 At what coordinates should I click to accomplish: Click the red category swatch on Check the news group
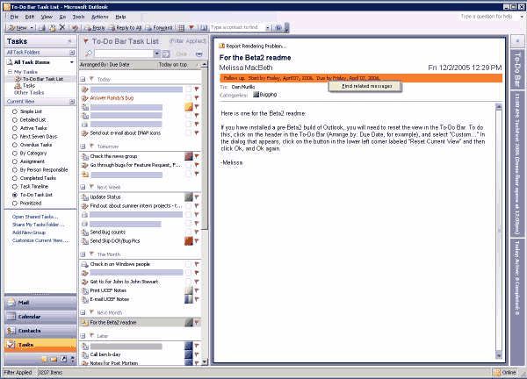pyautogui.click(x=189, y=156)
